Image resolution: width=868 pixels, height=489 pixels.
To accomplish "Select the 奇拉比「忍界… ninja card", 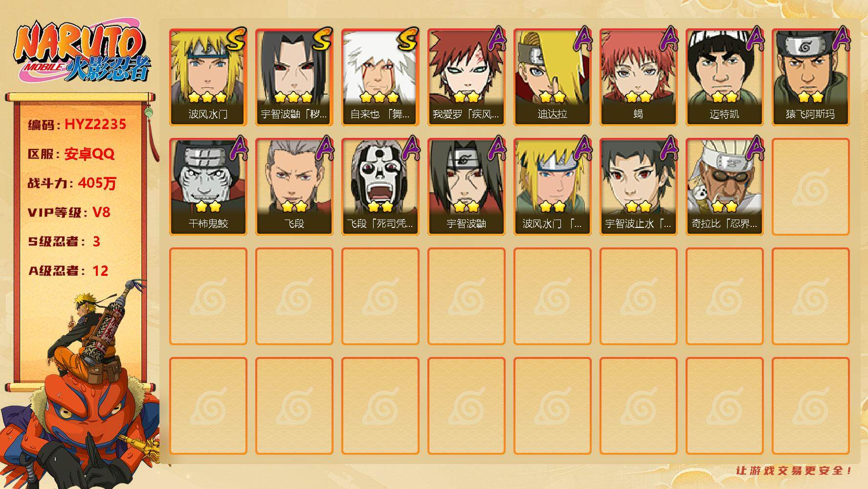I will coord(725,187).
